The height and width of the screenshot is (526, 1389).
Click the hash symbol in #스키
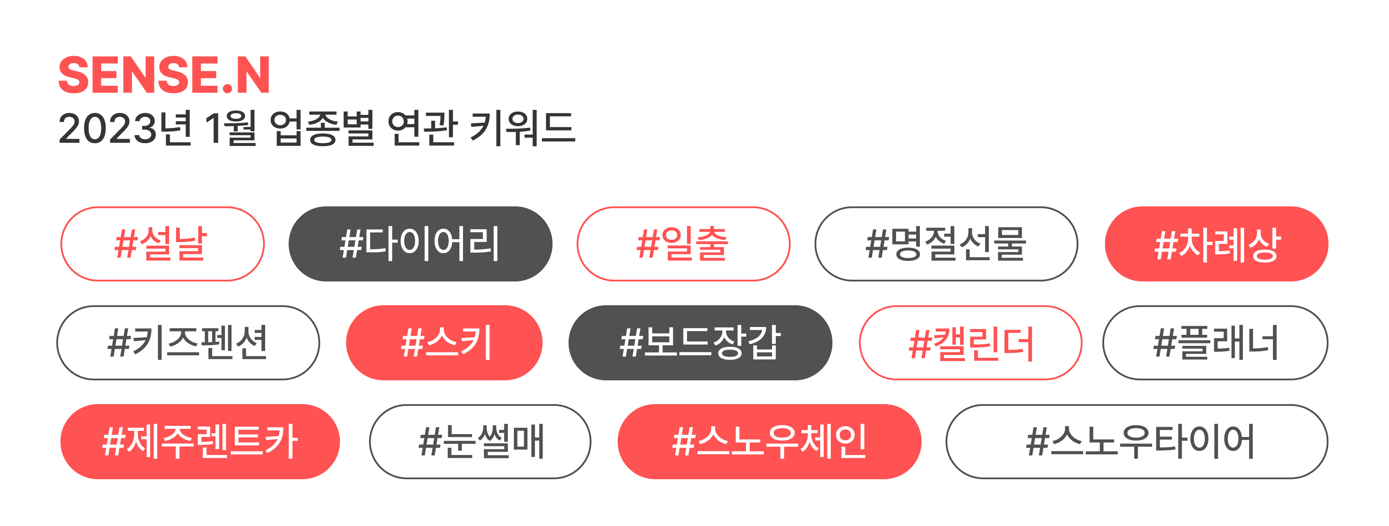[x=413, y=343]
